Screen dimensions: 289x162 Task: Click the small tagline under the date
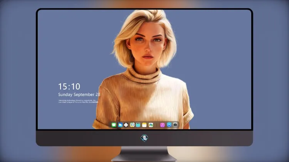coord(78,101)
